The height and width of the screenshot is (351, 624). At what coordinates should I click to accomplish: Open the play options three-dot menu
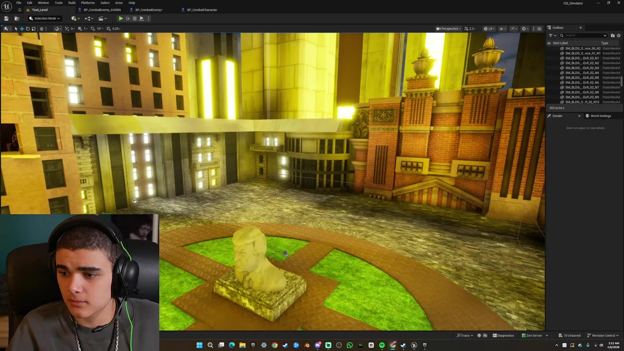point(148,19)
